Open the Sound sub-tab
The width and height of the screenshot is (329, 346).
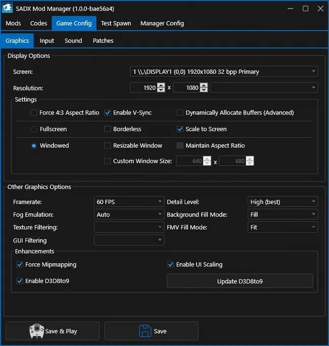tap(73, 41)
